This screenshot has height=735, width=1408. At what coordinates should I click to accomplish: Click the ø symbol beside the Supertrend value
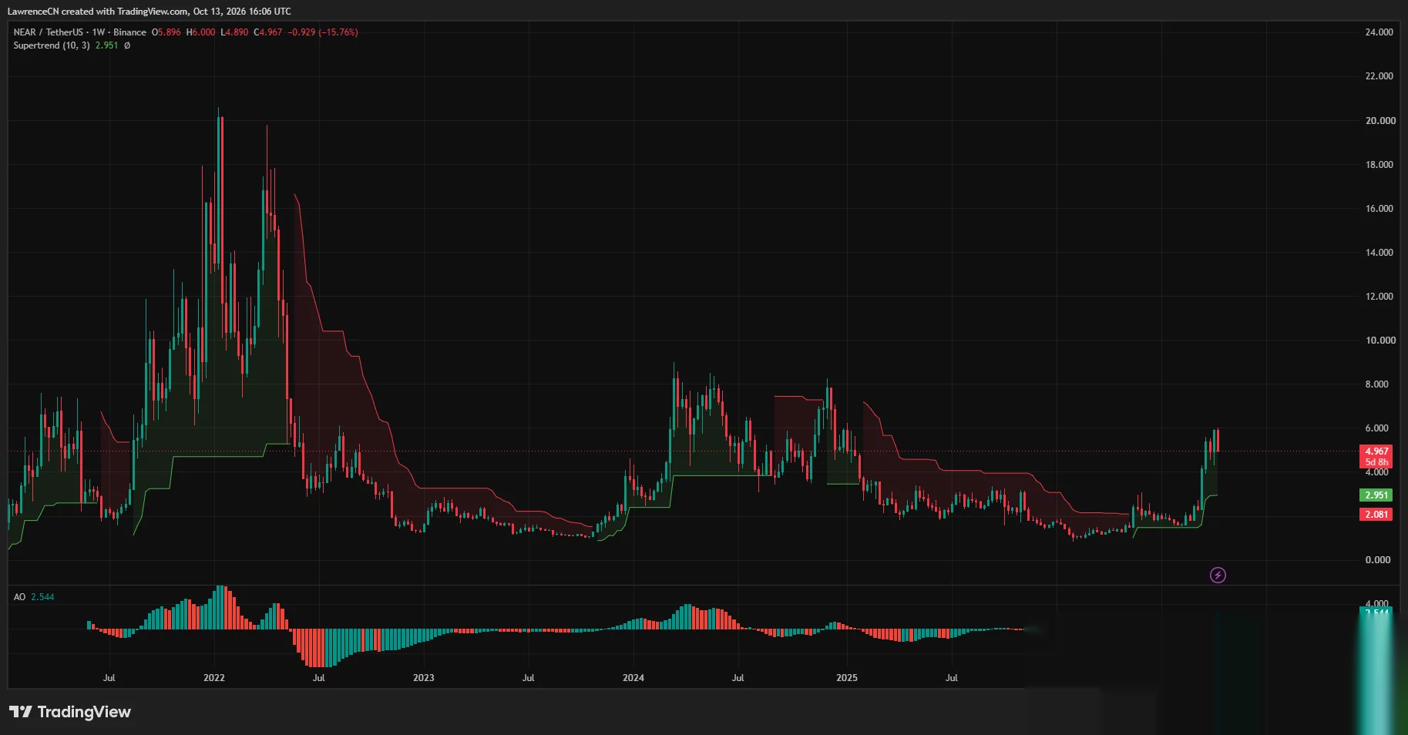click(x=127, y=45)
